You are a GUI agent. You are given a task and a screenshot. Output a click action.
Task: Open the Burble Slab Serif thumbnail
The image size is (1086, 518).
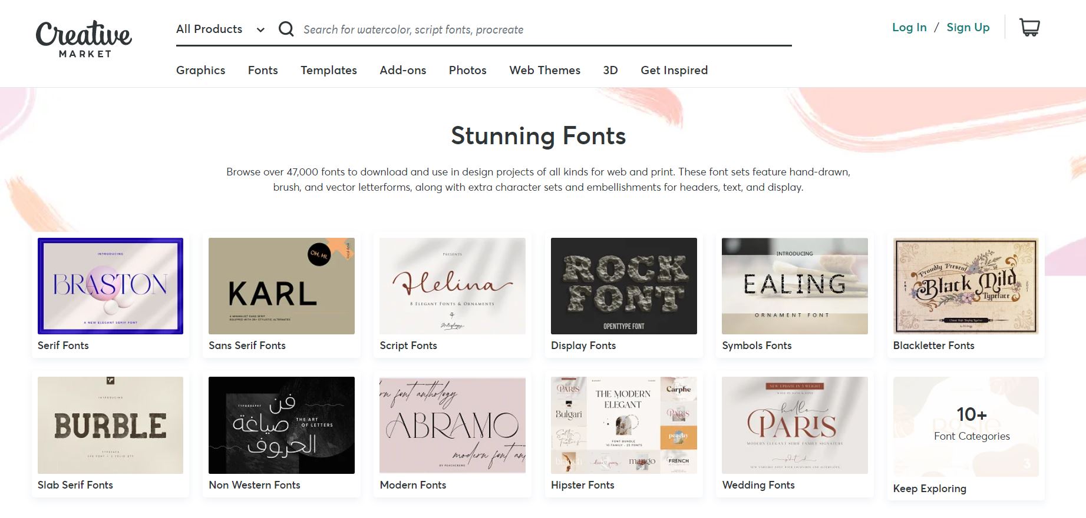coord(110,425)
